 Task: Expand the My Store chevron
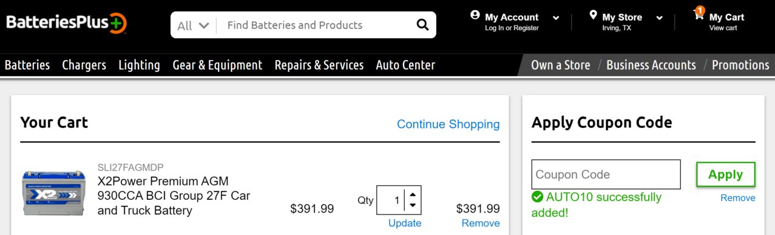pyautogui.click(x=659, y=18)
